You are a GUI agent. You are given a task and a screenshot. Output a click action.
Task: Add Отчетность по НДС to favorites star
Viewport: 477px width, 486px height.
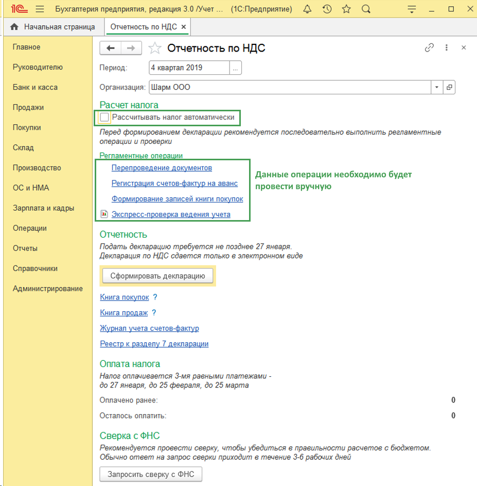tap(154, 48)
